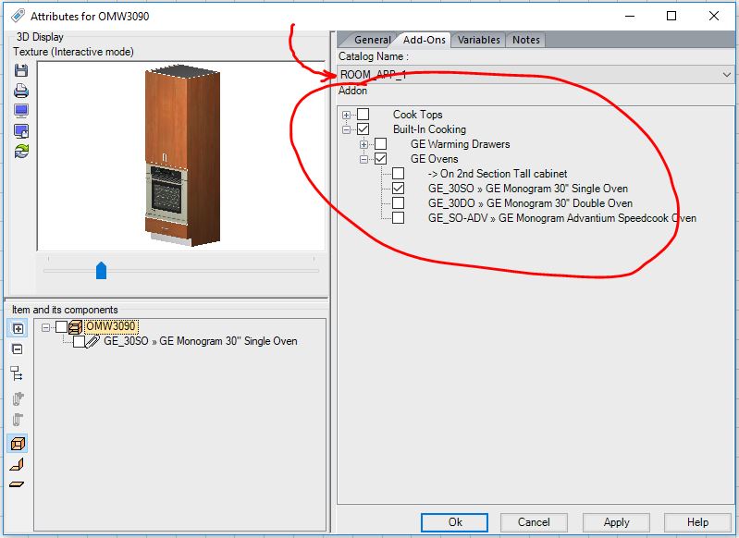
Task: Maximize the Attributes for OMW3090 window
Action: click(671, 16)
